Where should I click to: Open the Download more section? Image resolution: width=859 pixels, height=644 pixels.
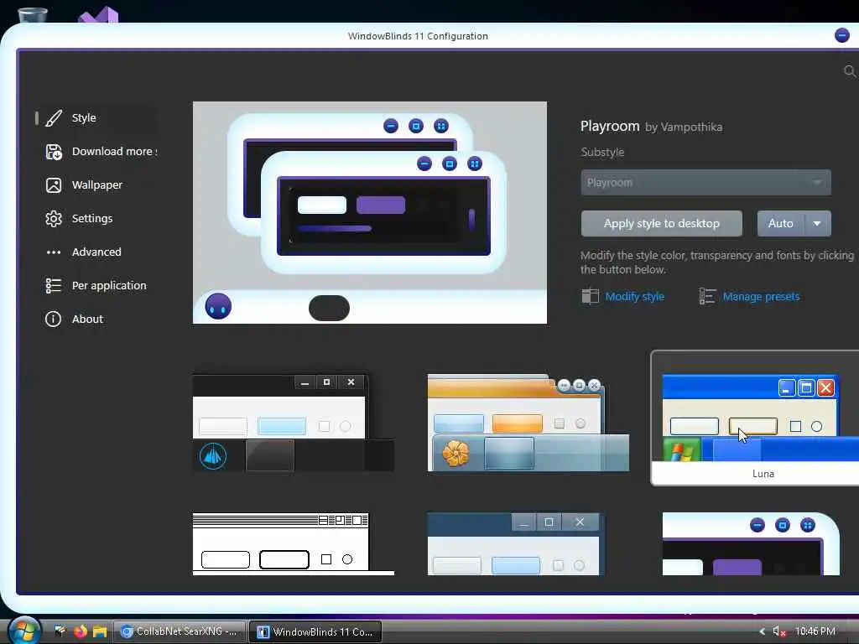click(102, 152)
